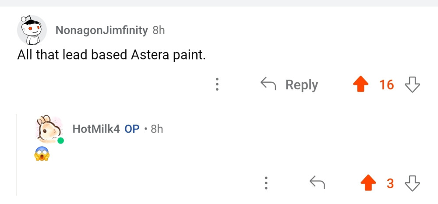
Task: Click reply arrow icon under HotMilk4's comment
Action: [x=317, y=182]
